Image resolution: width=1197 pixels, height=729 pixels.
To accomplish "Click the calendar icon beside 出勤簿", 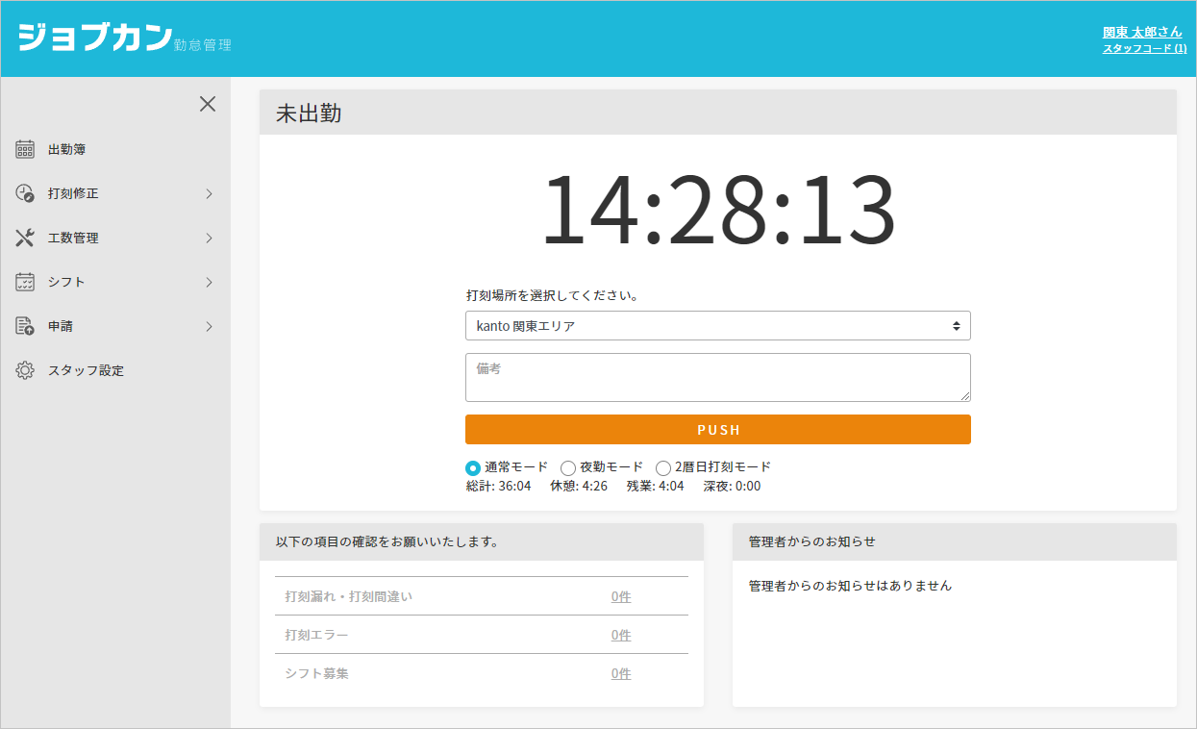I will pyautogui.click(x=25, y=149).
